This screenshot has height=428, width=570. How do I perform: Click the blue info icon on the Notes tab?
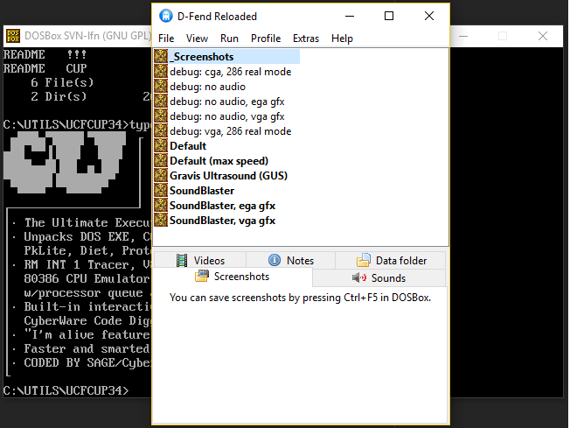[x=274, y=260]
